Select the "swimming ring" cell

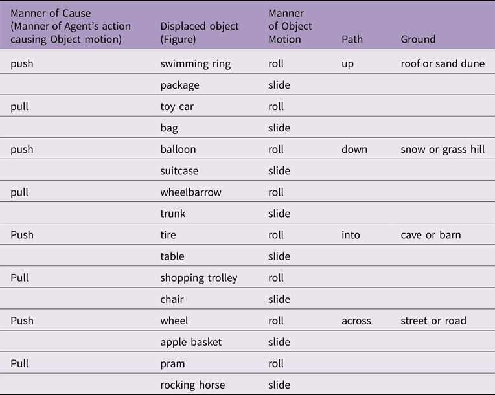[x=196, y=64]
